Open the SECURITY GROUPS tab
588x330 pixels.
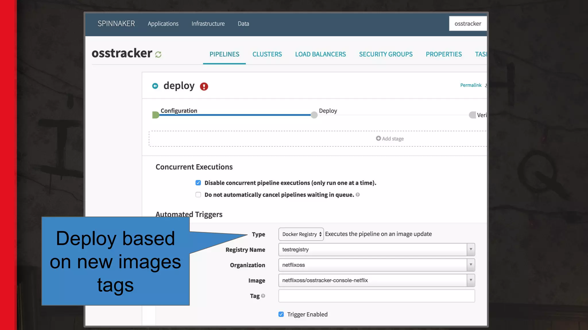386,54
